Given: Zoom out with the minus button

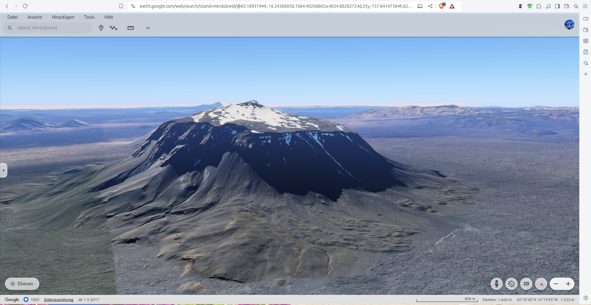Looking at the screenshot, I should [556, 284].
